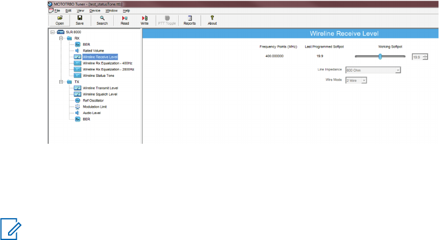The image size is (439, 240).
Task: Click Wireline Rx Equalization 400Hz icon
Action: click(78, 63)
